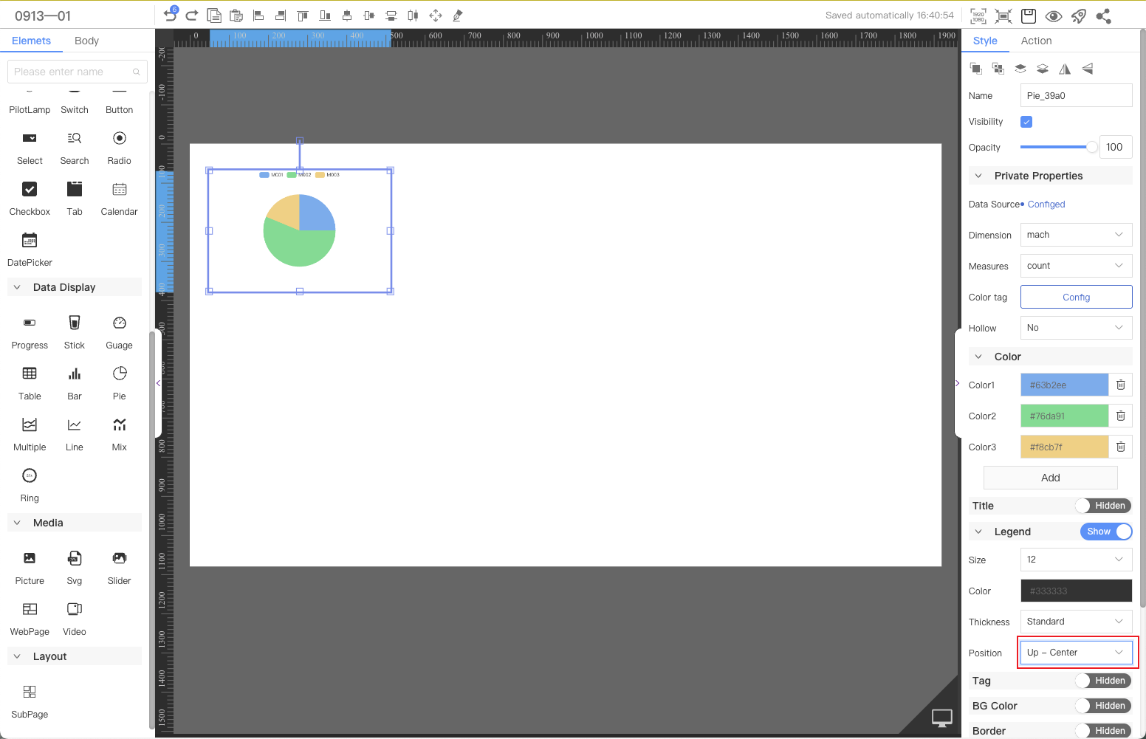The image size is (1146, 739).
Task: Open the legend Position dropdown
Action: coord(1076,653)
